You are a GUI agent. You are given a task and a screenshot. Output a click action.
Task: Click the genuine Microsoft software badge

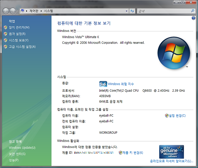point(172,152)
